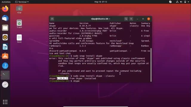Open the Terminal app menu dropdown
The image size is (191, 107).
(22, 2)
